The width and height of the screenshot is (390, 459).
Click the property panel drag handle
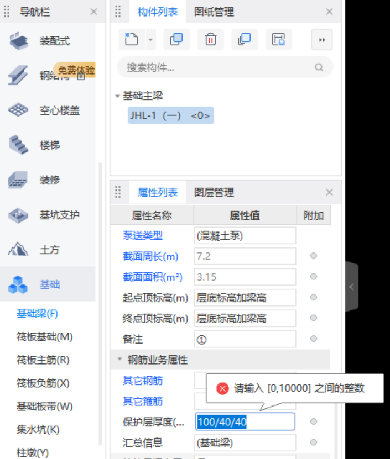[118, 192]
